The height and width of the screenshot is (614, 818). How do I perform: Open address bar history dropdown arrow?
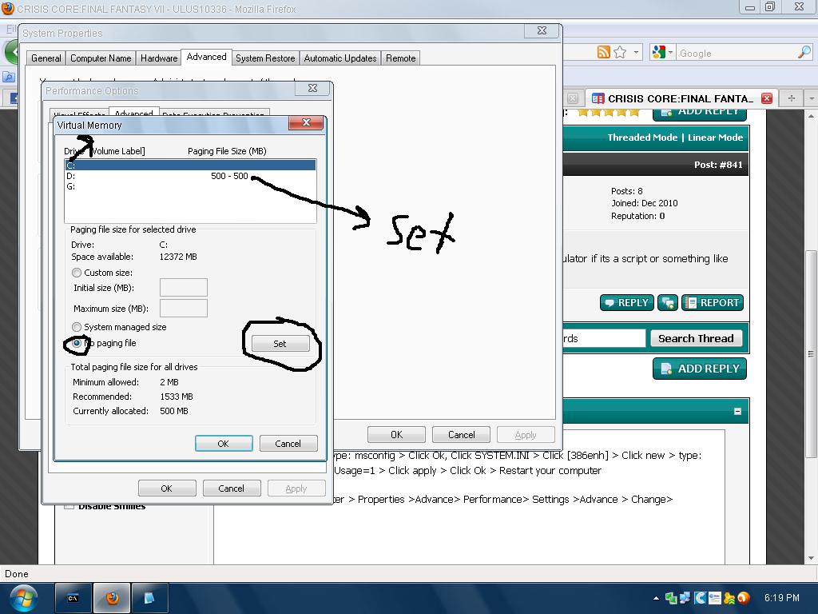coord(636,52)
